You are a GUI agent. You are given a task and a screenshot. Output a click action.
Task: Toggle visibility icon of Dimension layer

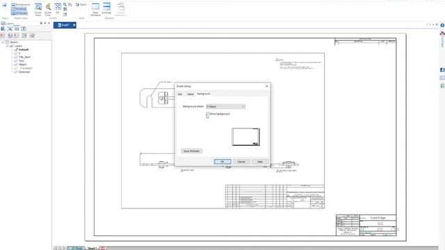tap(16, 72)
